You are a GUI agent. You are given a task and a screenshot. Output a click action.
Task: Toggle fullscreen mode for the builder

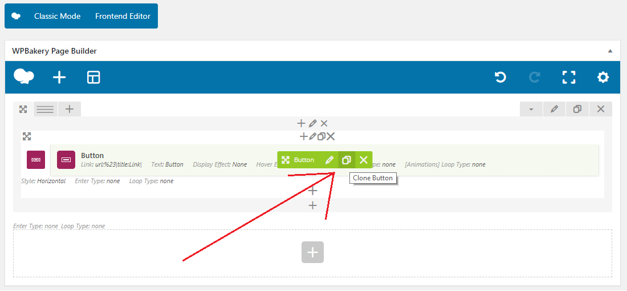click(569, 77)
